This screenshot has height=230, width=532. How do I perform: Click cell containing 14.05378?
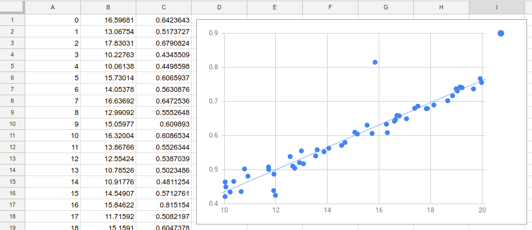[x=108, y=89]
